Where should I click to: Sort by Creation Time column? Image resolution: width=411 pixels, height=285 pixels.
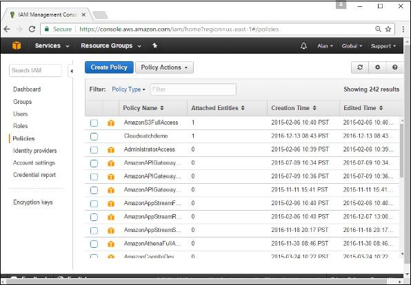point(294,108)
